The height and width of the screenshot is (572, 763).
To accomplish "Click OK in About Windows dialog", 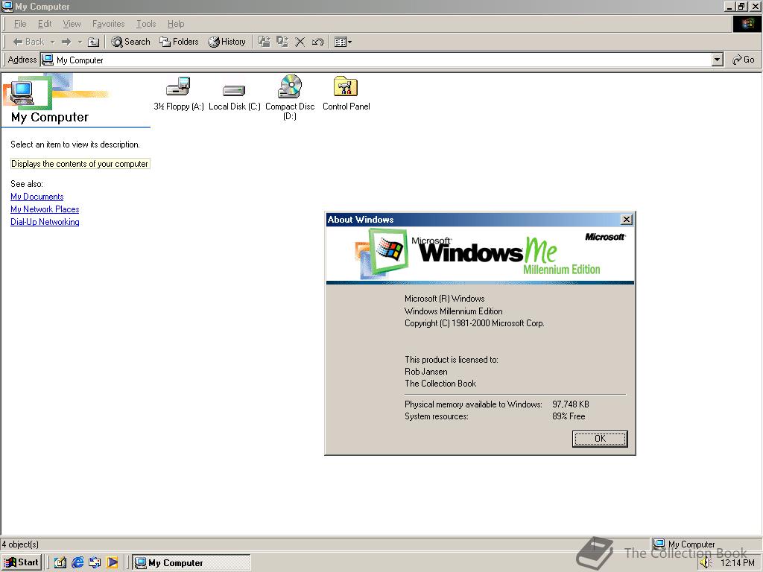I will [600, 438].
